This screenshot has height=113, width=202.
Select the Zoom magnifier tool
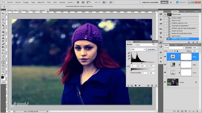tap(3, 72)
